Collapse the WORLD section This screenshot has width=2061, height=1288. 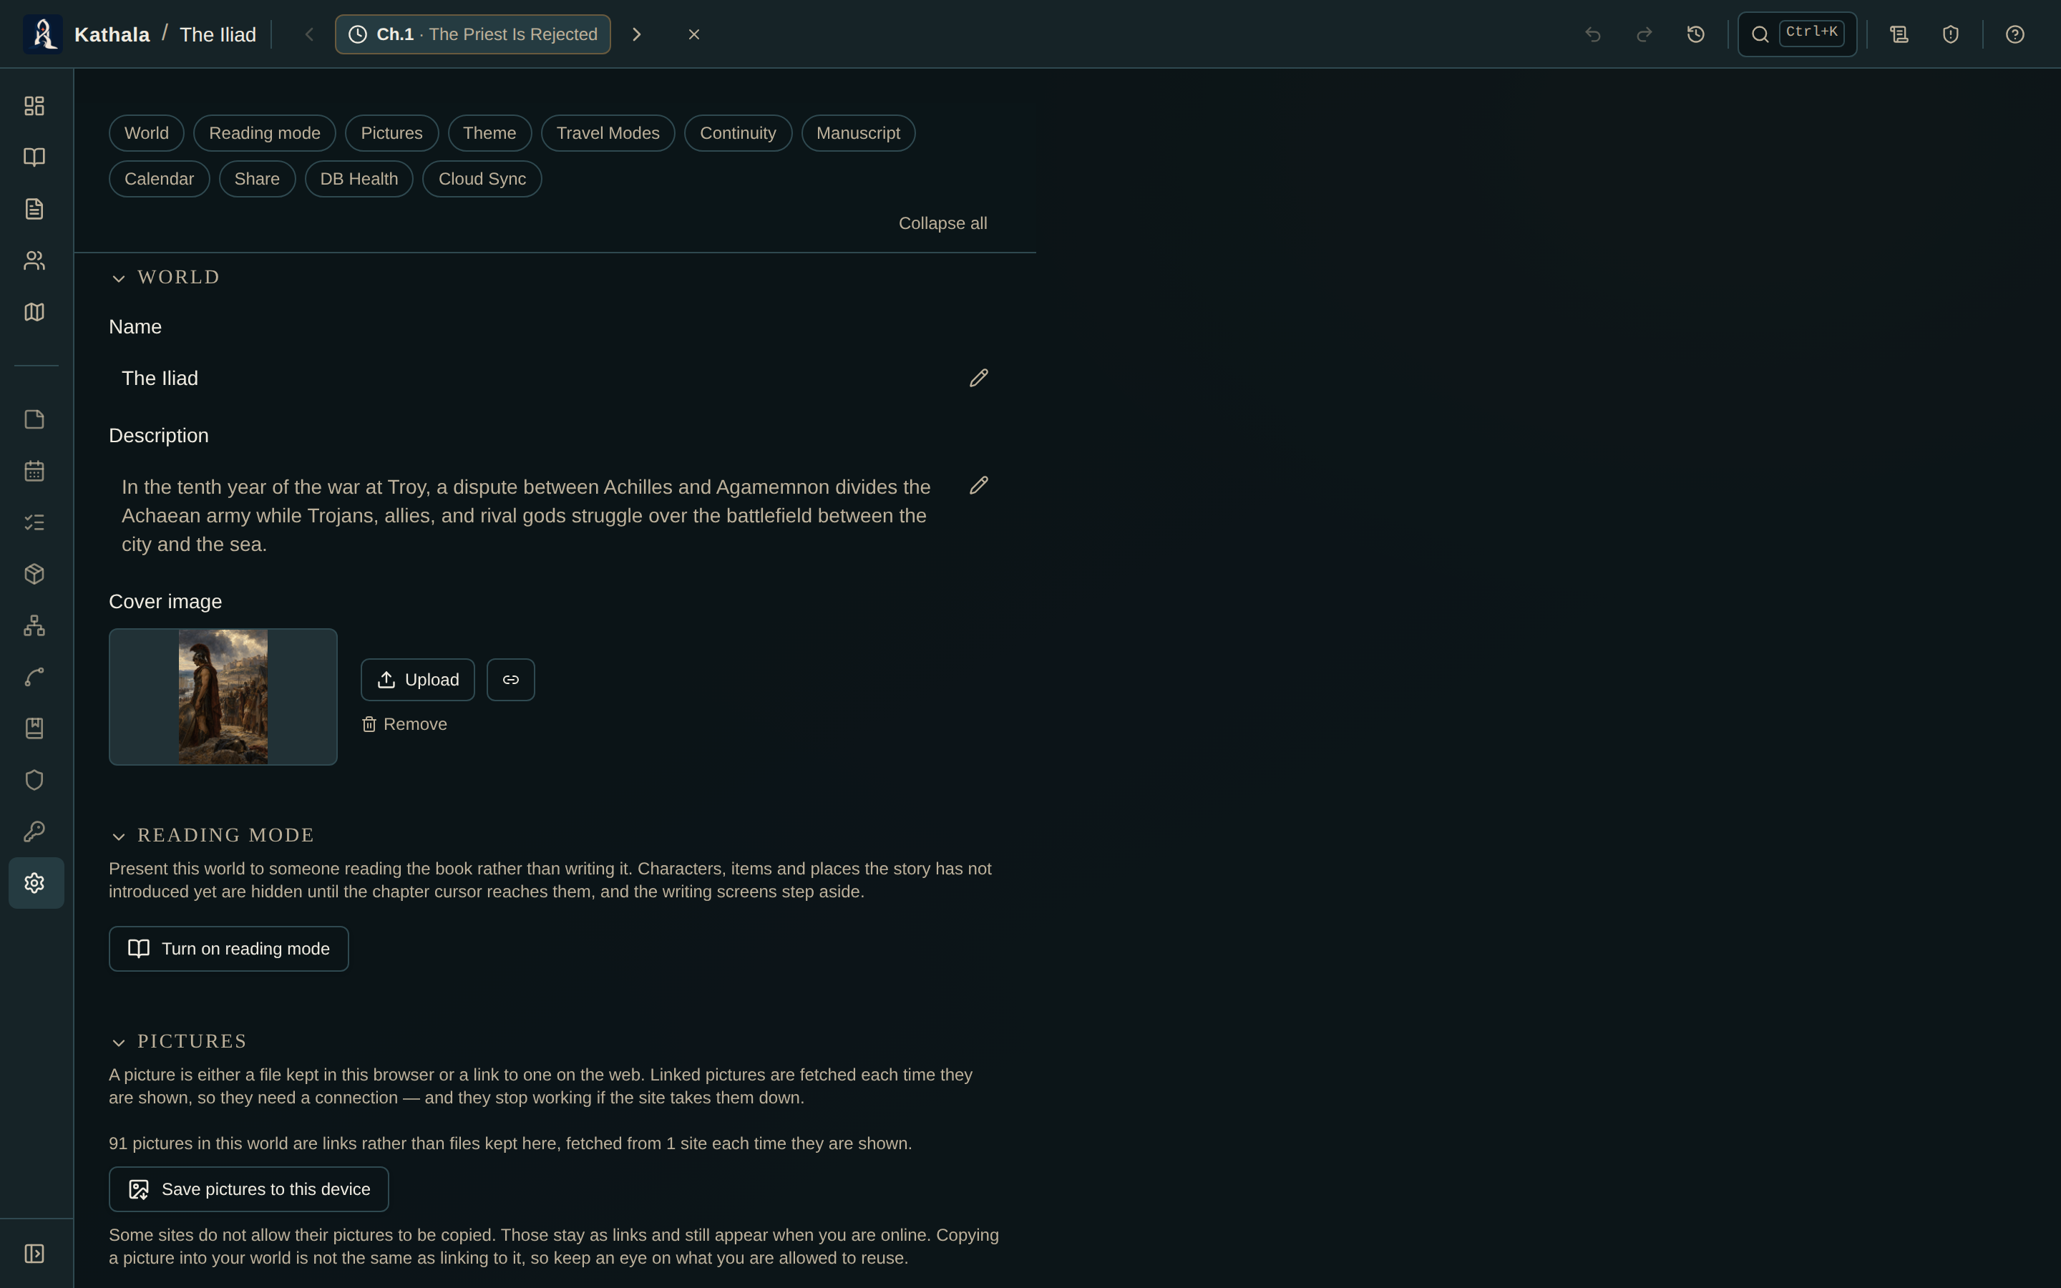(165, 277)
